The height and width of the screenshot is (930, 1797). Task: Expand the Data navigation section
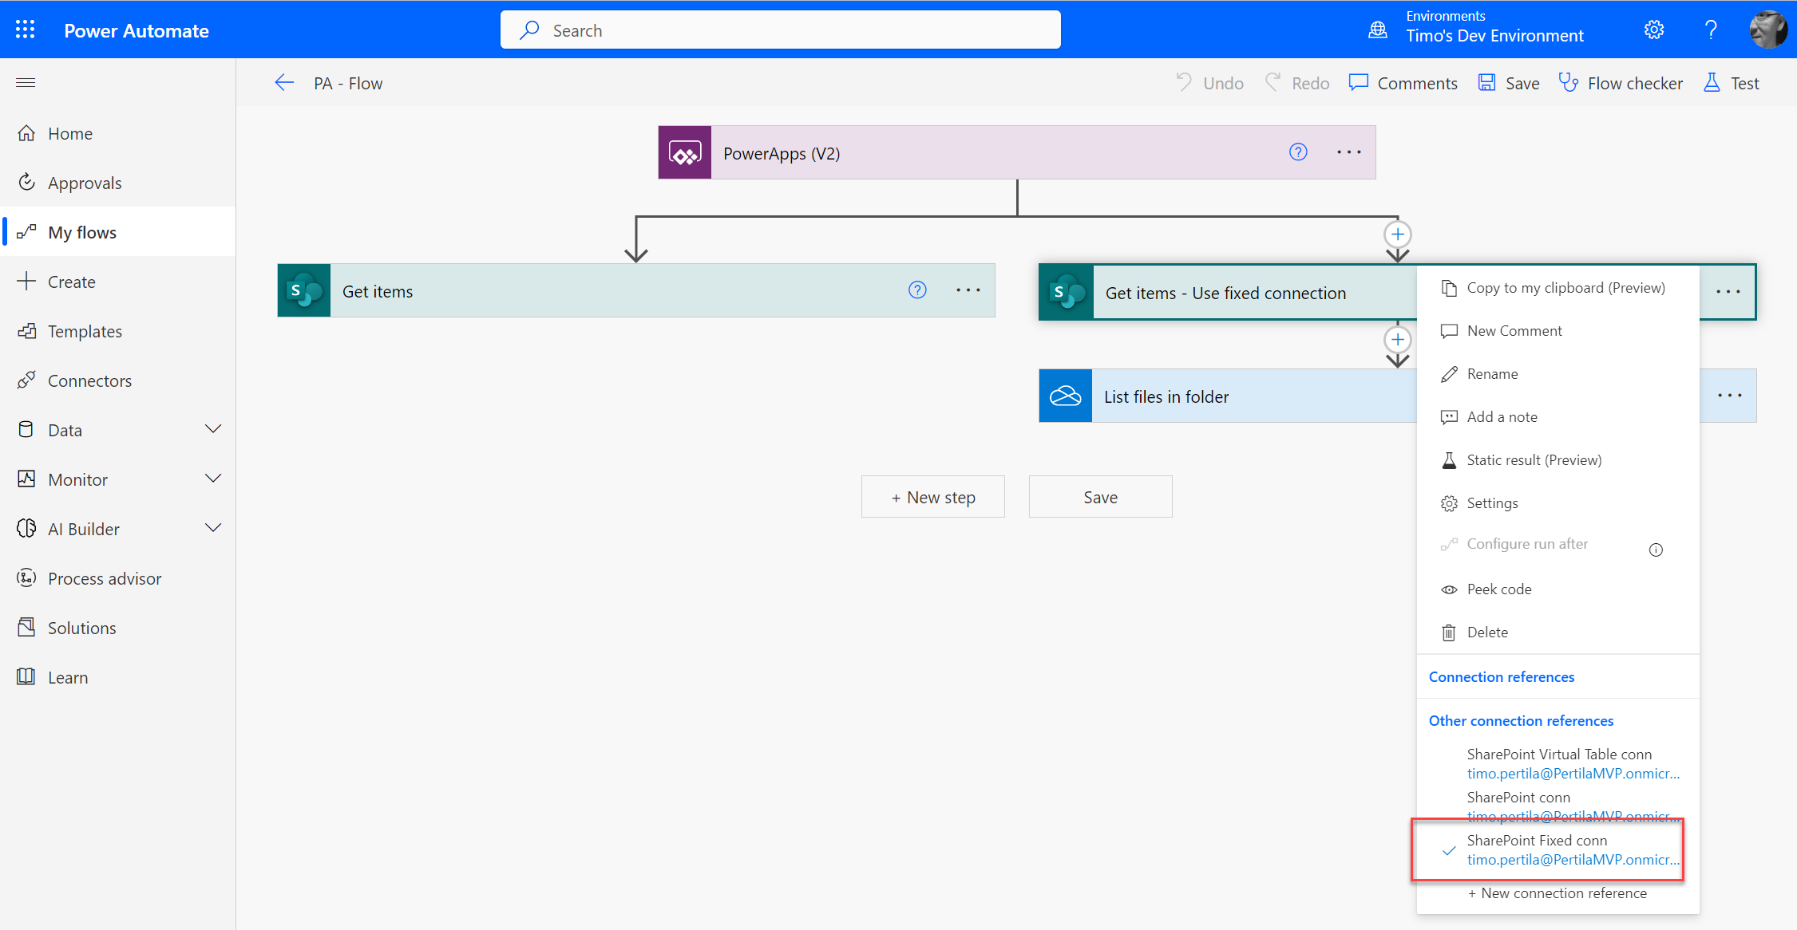pos(213,430)
